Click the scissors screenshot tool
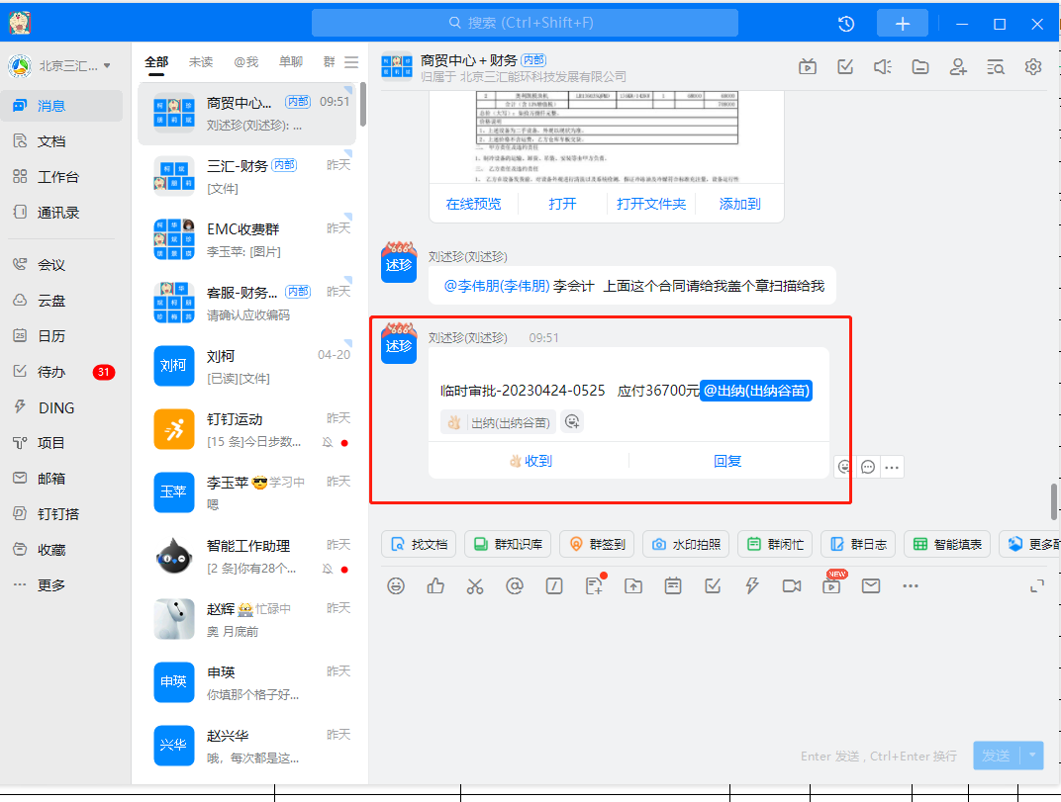This screenshot has width=1061, height=802. click(x=475, y=586)
